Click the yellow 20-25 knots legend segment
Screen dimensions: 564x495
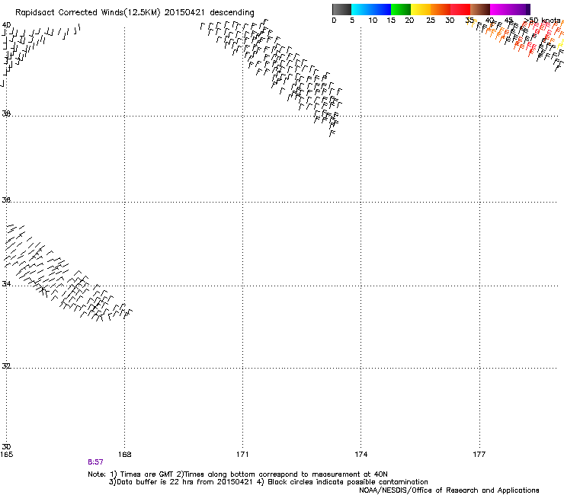coord(421,9)
